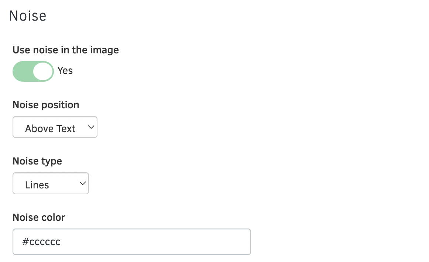Open the Noise type dropdown
Viewport: 429px width, 262px height.
(51, 183)
